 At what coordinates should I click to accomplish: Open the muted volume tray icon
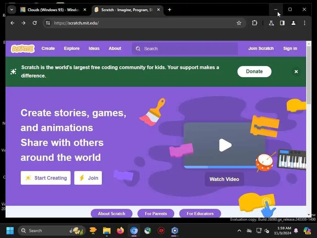point(267,231)
